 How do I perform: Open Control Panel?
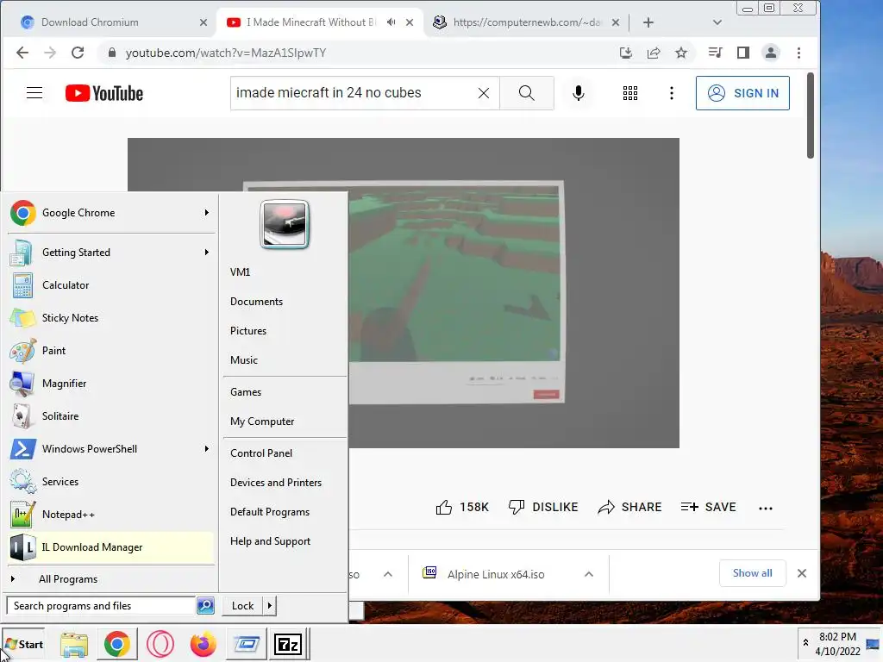[x=261, y=453]
